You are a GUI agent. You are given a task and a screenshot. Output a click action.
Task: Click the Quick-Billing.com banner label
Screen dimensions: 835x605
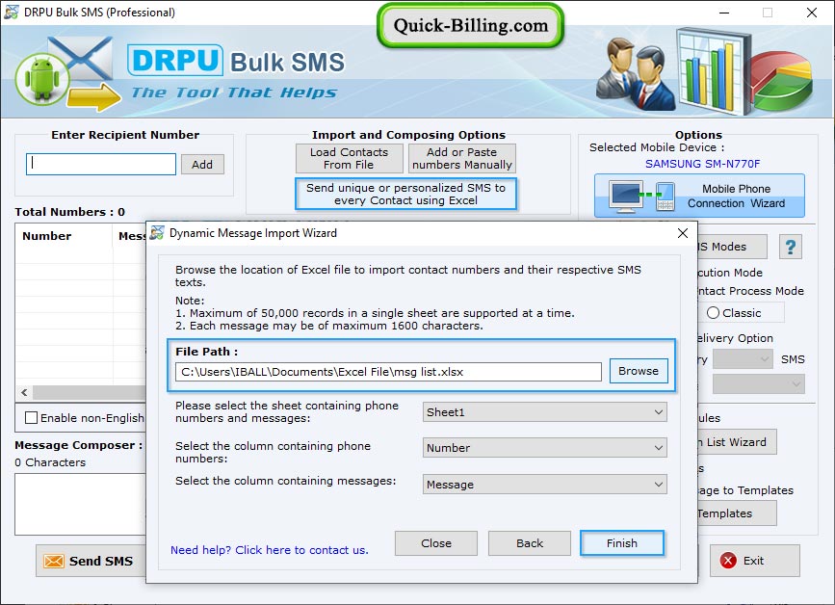(471, 26)
